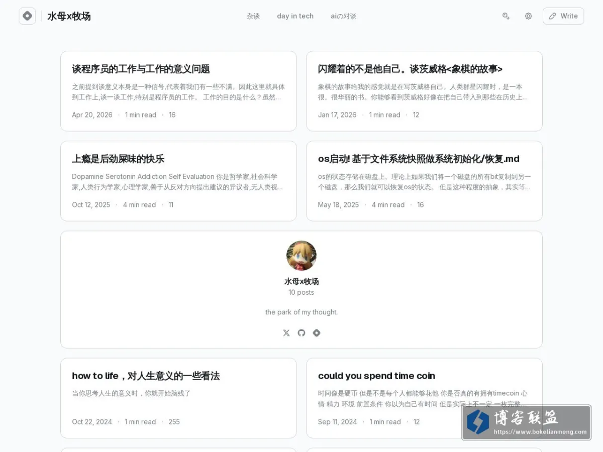Click the excerpt starting Dopamine Serotonin Addiction

[x=177, y=182]
